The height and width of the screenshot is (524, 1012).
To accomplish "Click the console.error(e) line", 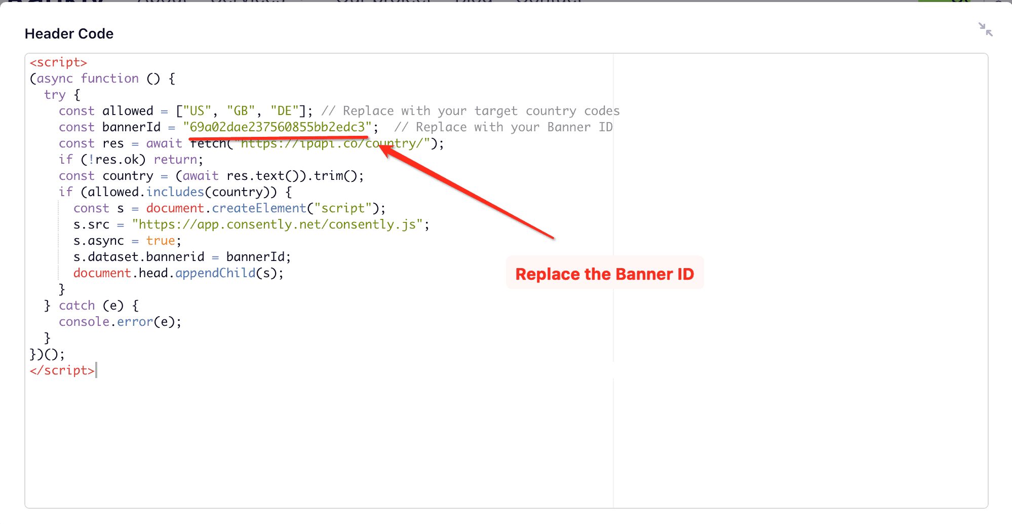I will pos(120,322).
